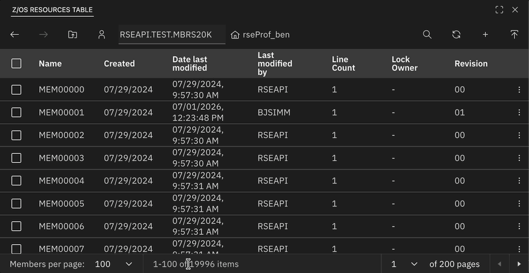Select the MEM00005 row checkbox
This screenshot has width=529, height=273.
click(x=16, y=204)
